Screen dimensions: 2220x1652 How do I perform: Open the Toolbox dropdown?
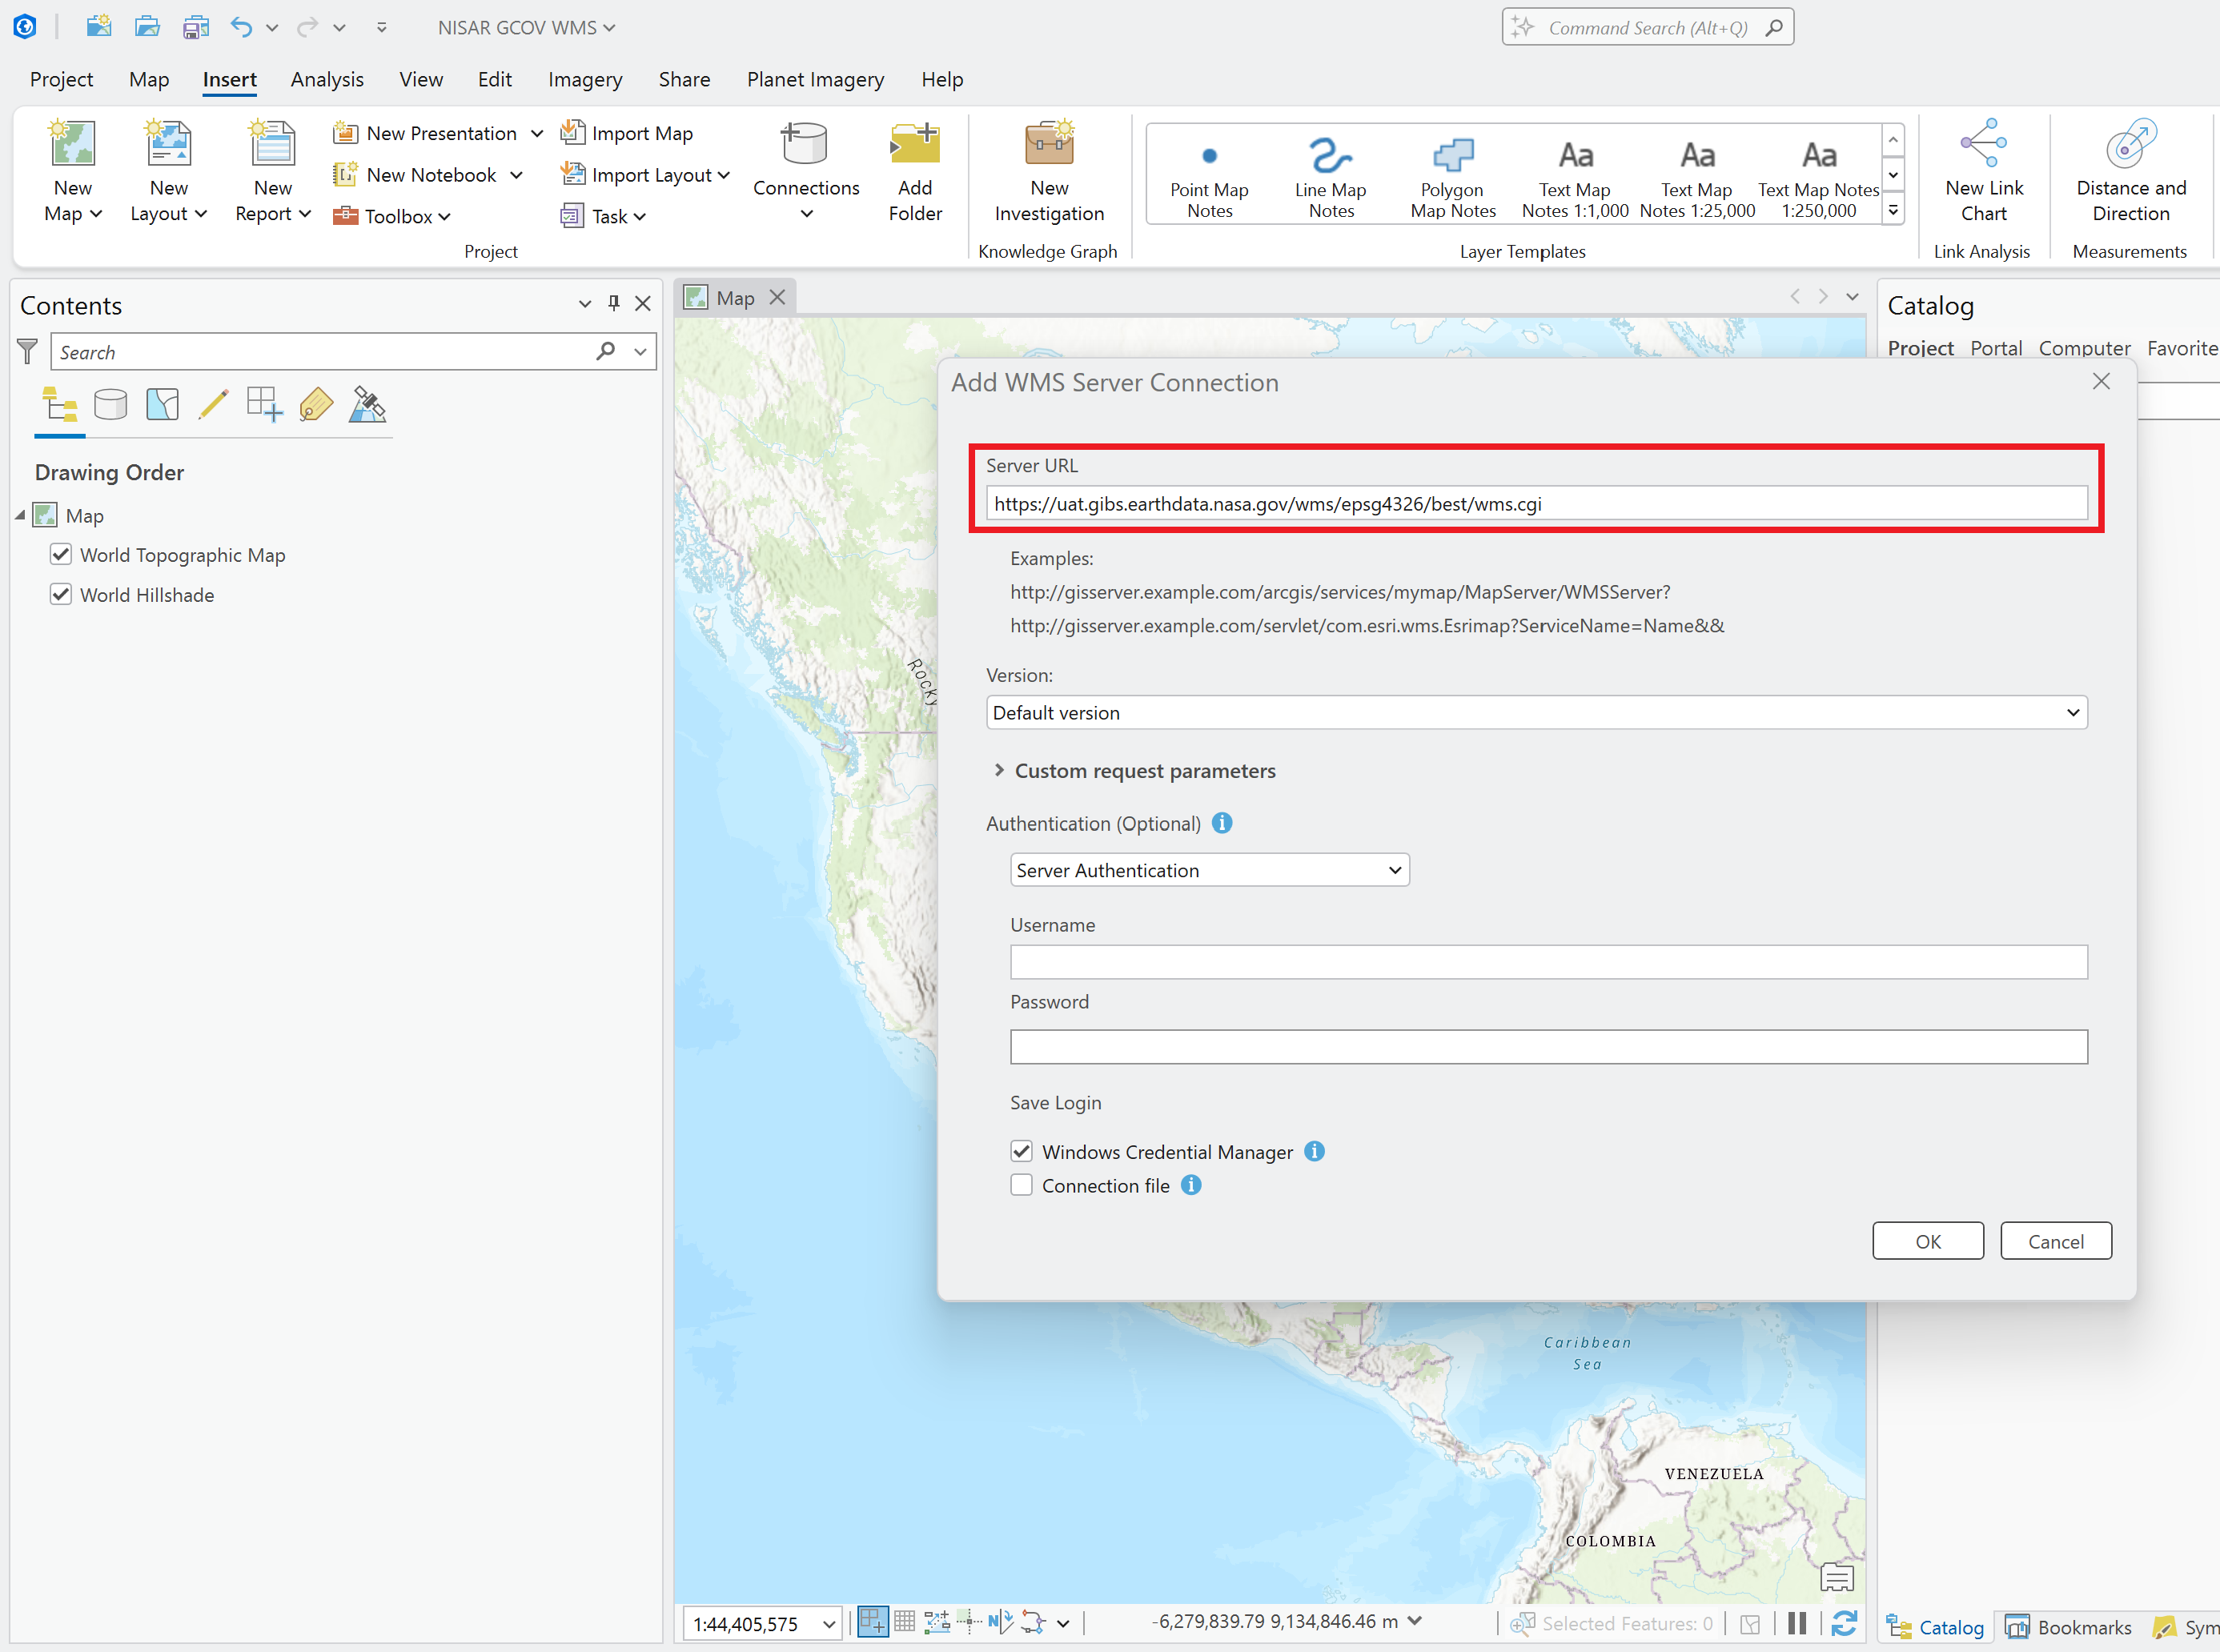pyautogui.click(x=393, y=216)
